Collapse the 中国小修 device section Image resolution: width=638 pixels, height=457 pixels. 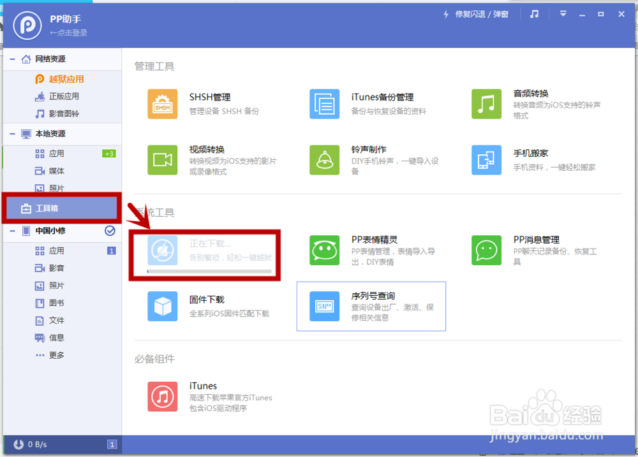(13, 231)
